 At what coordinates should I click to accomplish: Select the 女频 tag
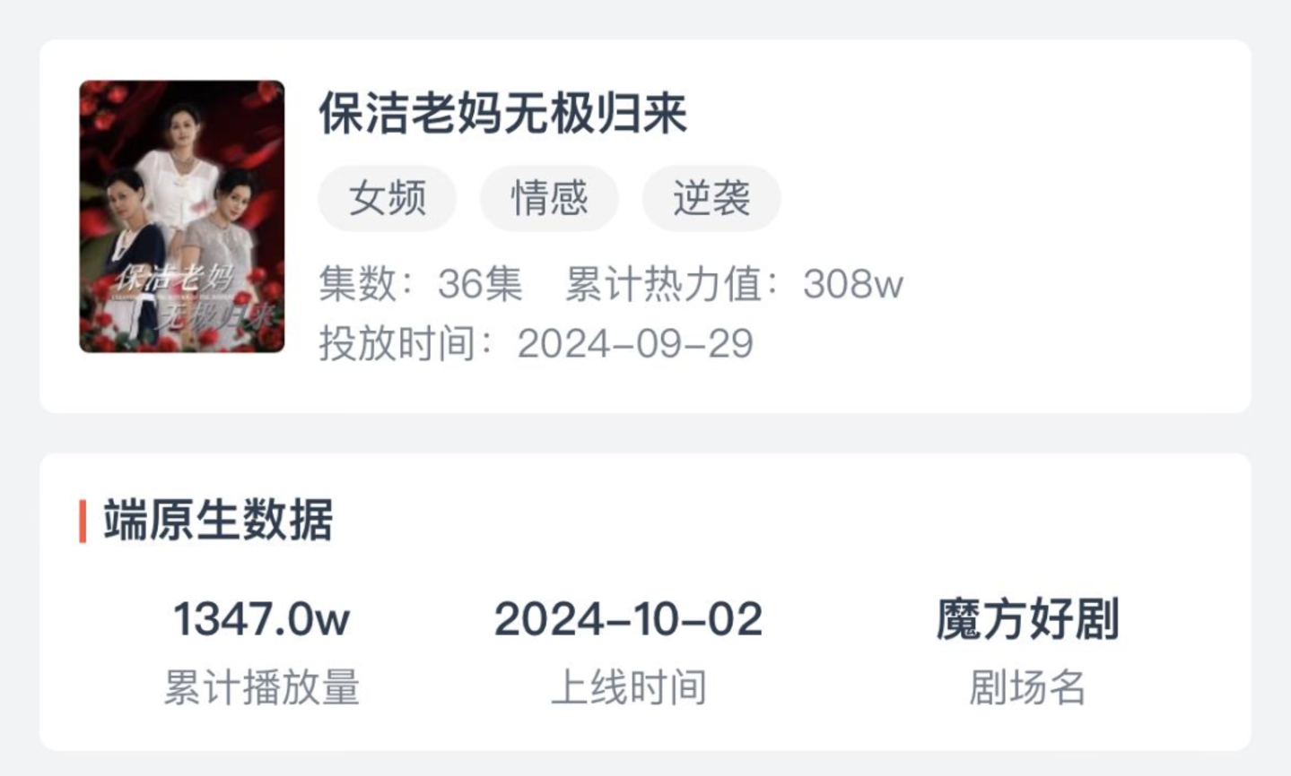(x=387, y=198)
